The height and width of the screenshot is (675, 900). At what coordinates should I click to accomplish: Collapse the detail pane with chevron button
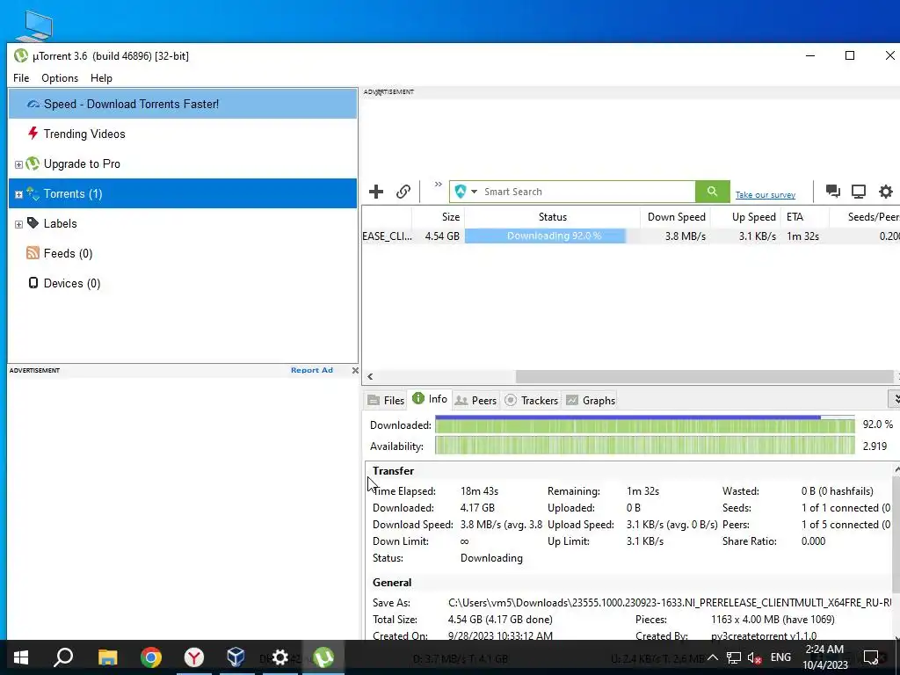click(894, 398)
